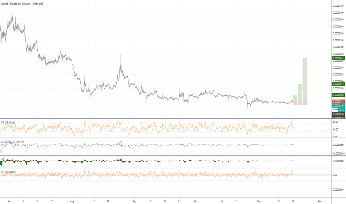The image size is (346, 204).
Task: Click the bold 18 date on time axis
Action: tap(293, 201)
